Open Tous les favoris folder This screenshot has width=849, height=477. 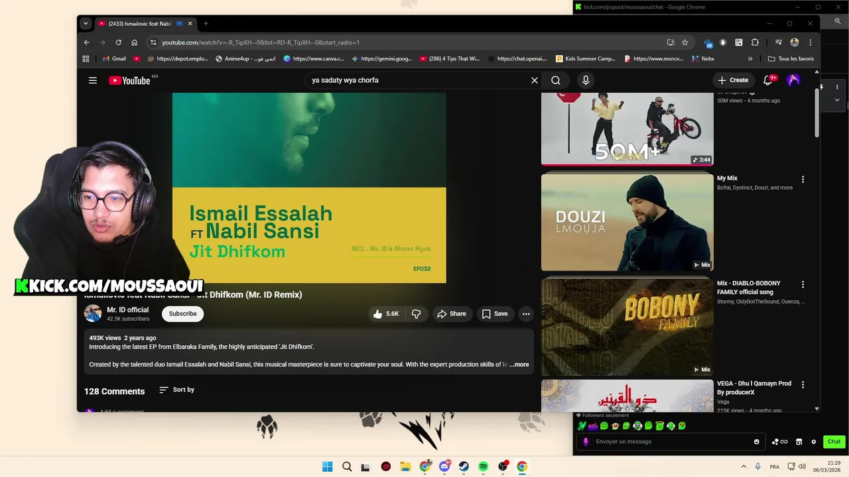791,59
